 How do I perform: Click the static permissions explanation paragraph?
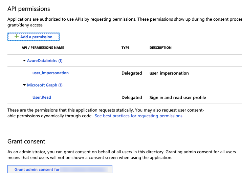point(105,110)
